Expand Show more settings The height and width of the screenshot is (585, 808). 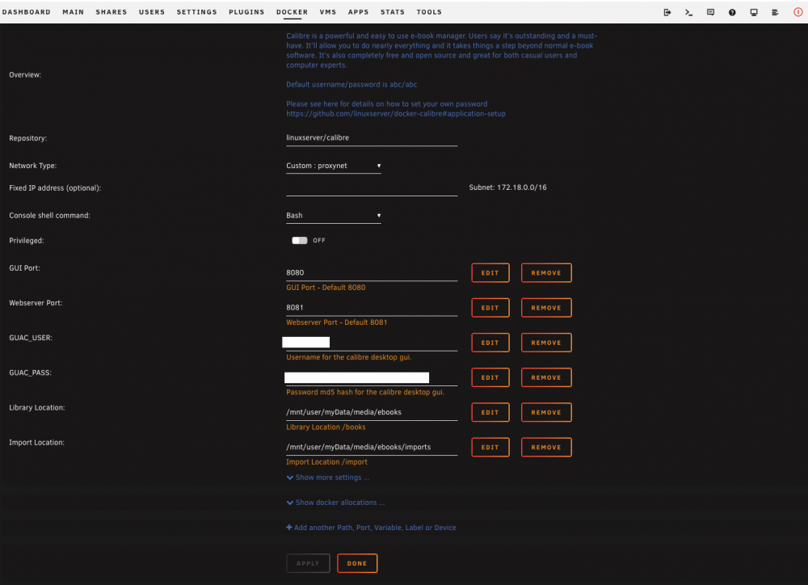tap(328, 478)
